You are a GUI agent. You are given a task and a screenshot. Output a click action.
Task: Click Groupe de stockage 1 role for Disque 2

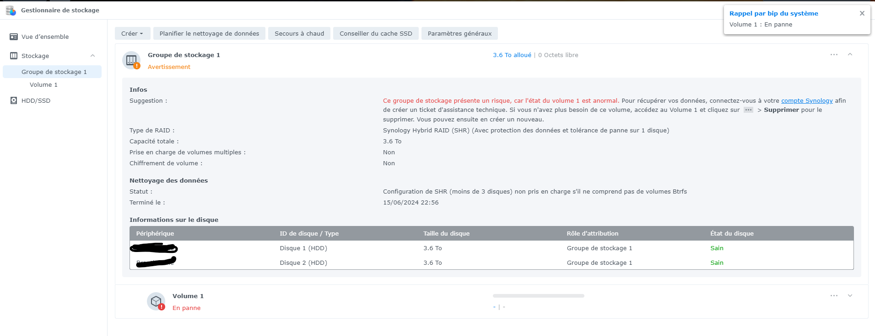[x=600, y=262]
